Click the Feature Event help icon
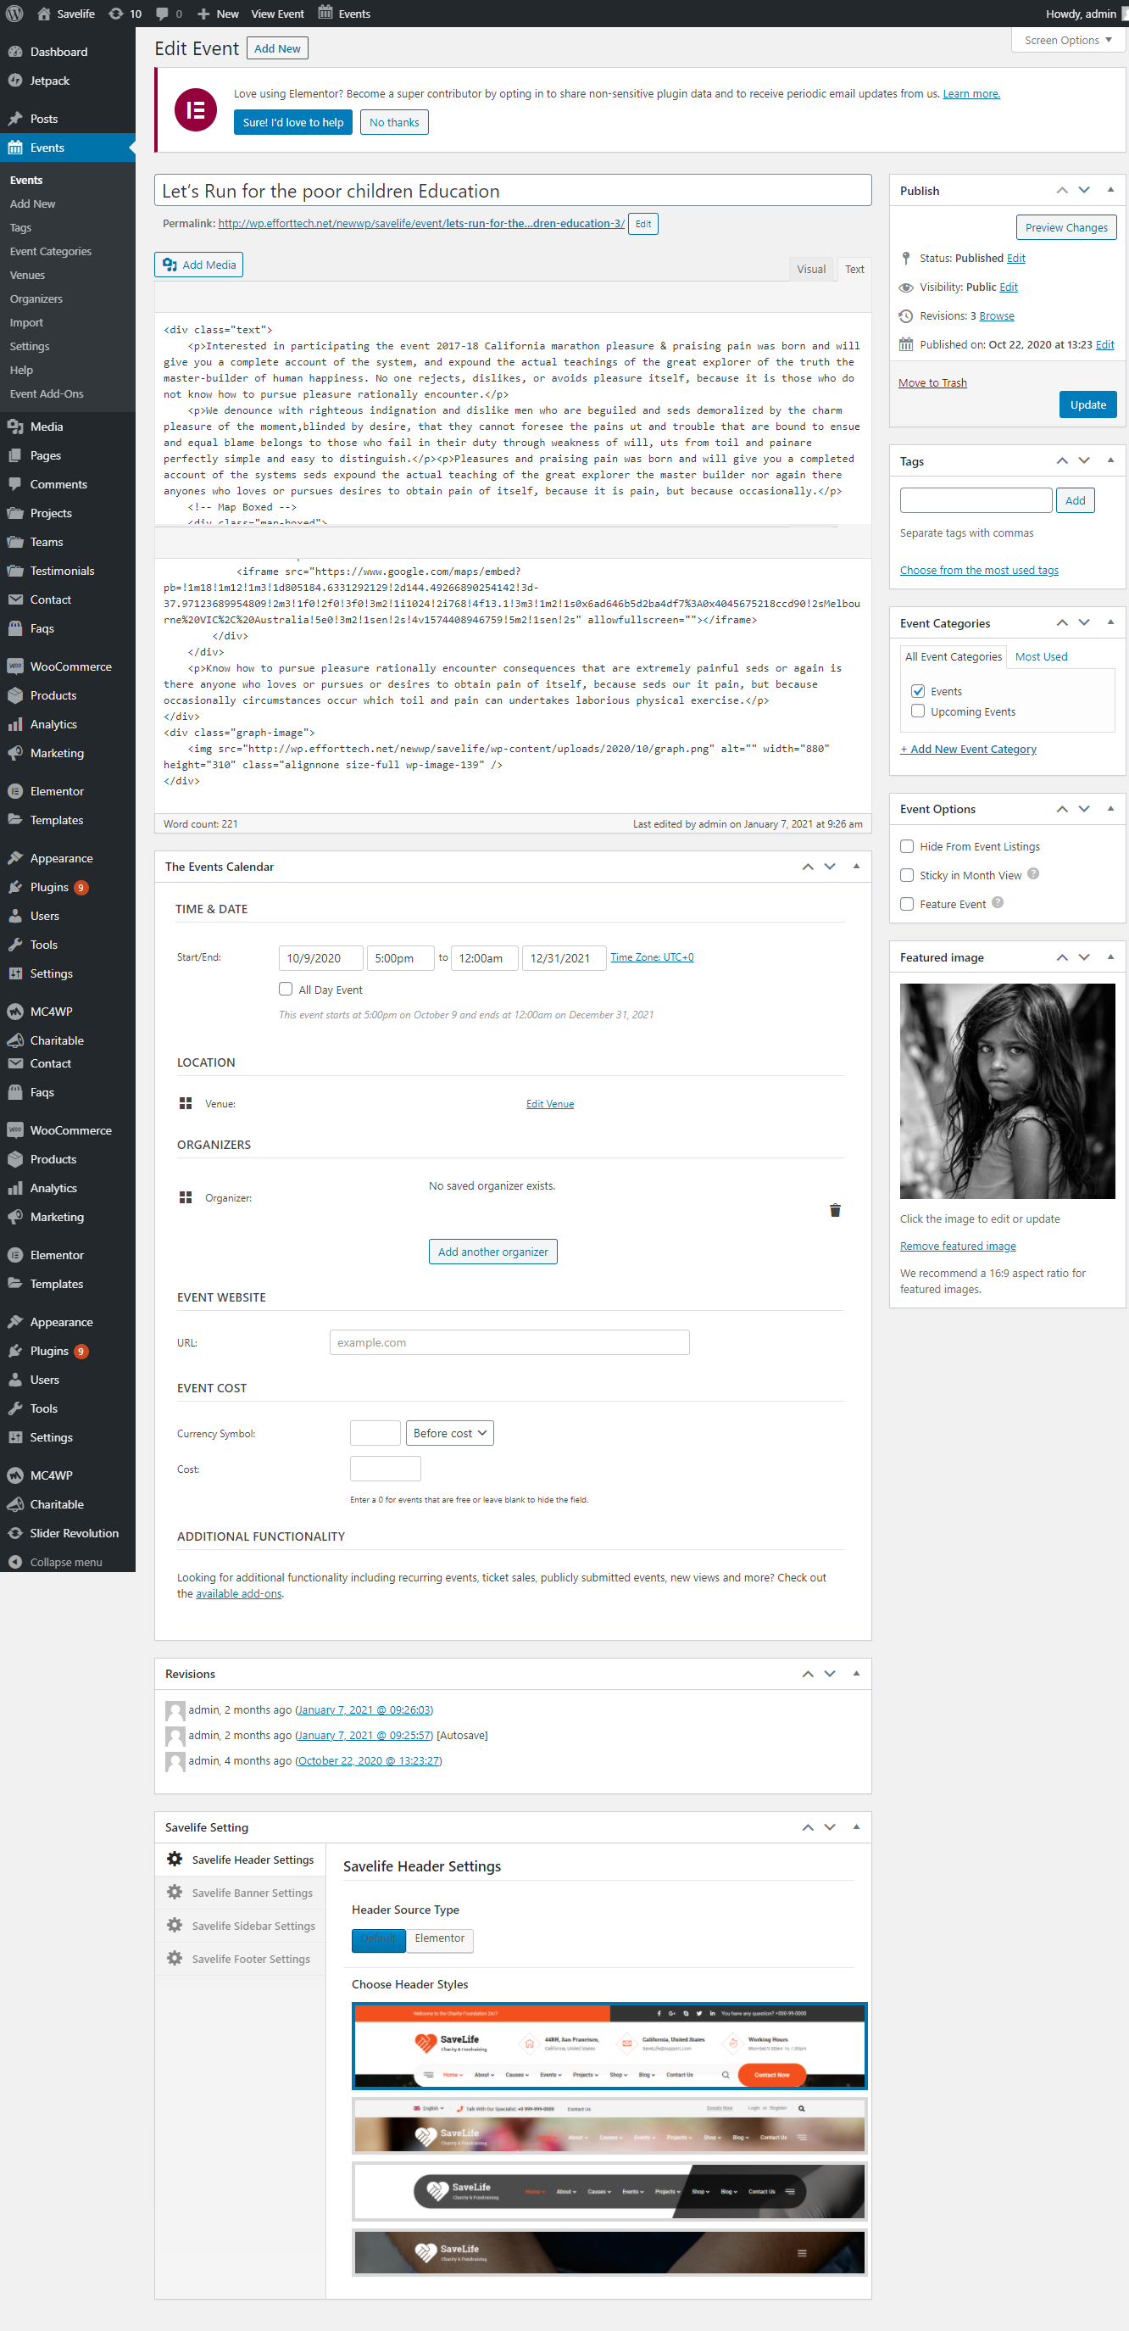The image size is (1129, 2331). pos(997,902)
